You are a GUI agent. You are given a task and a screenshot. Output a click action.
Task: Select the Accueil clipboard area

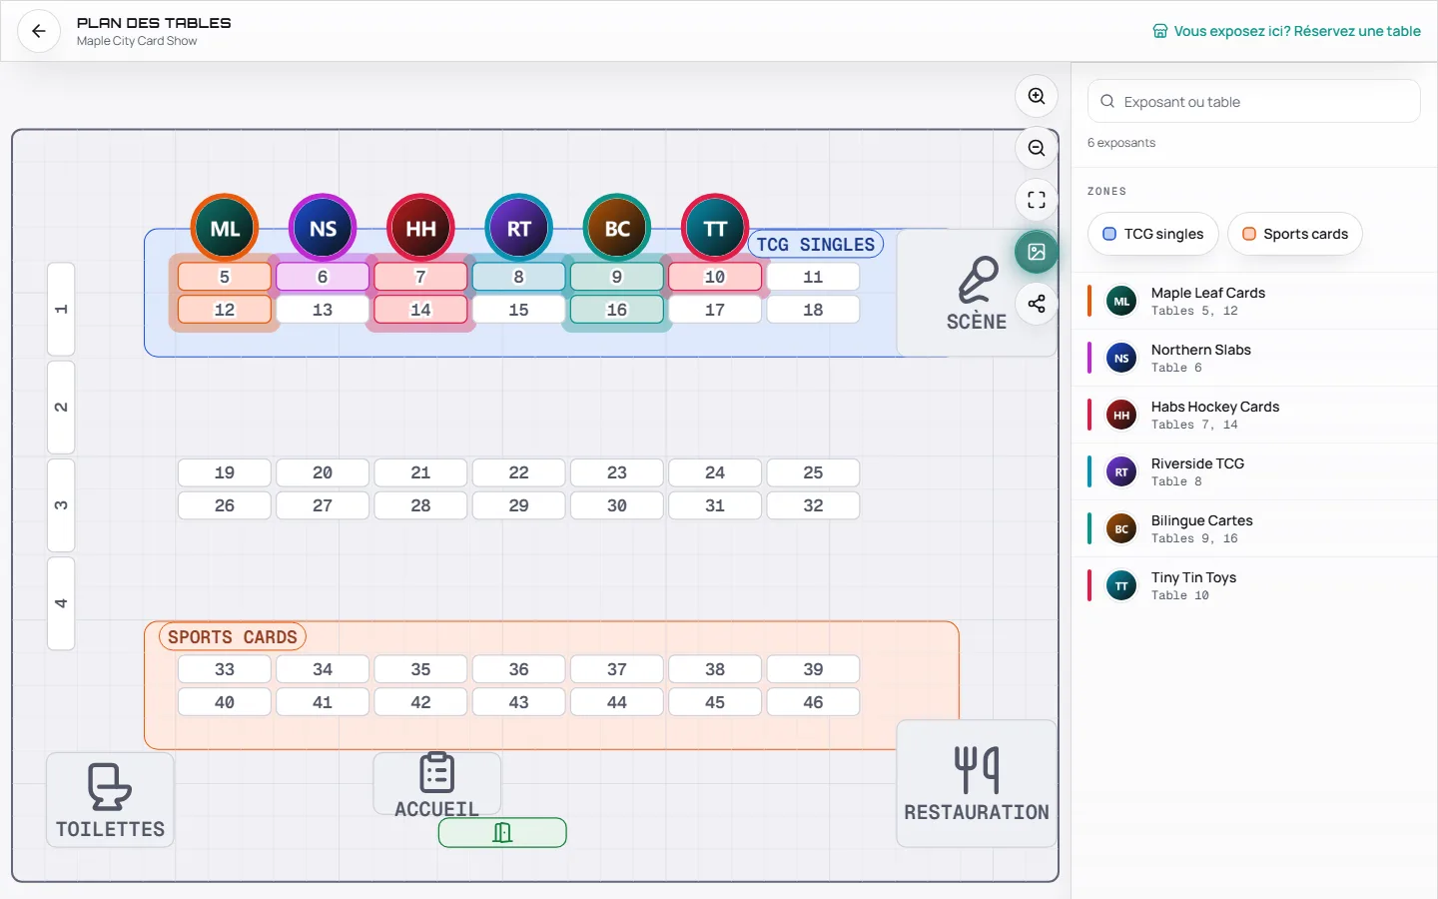coord(437,784)
